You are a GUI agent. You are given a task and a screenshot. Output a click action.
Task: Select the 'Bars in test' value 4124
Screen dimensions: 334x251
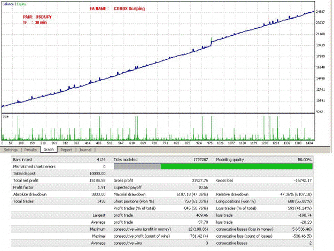[x=102, y=160]
